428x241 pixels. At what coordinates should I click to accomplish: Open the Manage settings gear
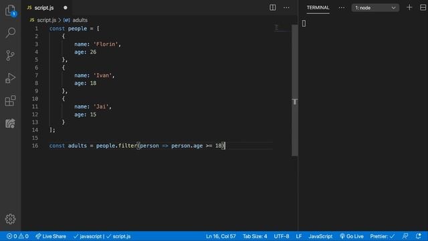click(11, 219)
